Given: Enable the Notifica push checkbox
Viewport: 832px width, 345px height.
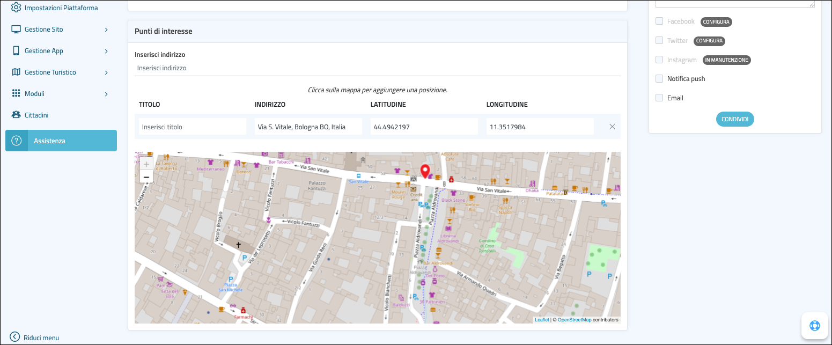Looking at the screenshot, I should pos(659,79).
